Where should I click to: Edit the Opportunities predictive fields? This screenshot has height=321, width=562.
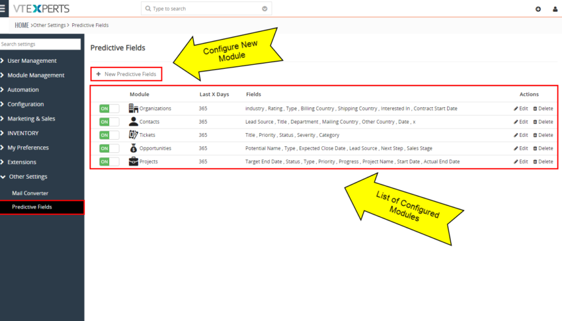[x=521, y=148]
